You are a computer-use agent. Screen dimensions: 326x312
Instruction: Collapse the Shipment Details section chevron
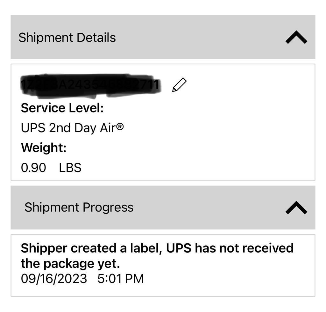click(x=296, y=37)
